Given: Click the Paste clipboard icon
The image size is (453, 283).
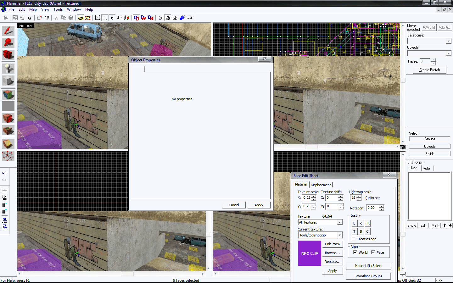Looking at the screenshot, I should [71, 18].
